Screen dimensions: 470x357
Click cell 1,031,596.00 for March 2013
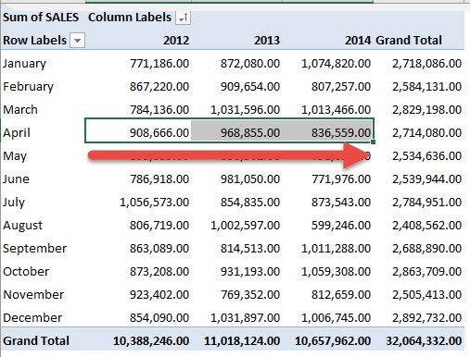[x=246, y=110]
